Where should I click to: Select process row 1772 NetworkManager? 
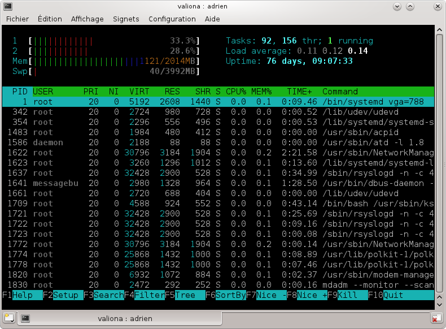(218, 244)
